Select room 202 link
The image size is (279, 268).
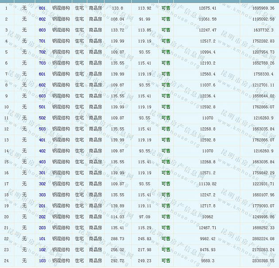pyautogui.click(x=42, y=217)
